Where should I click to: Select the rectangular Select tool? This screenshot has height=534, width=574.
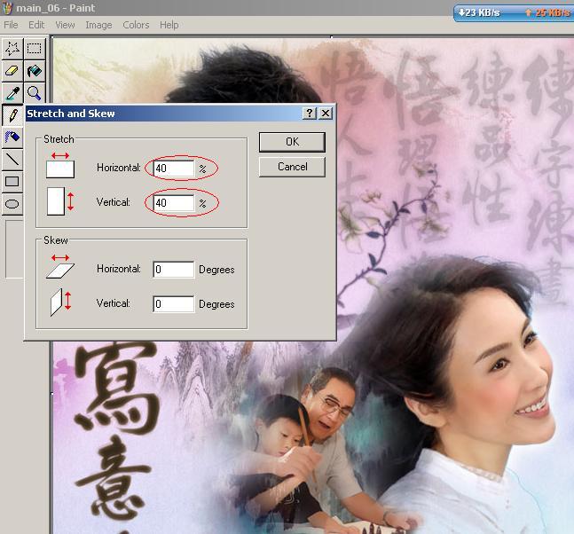(34, 48)
